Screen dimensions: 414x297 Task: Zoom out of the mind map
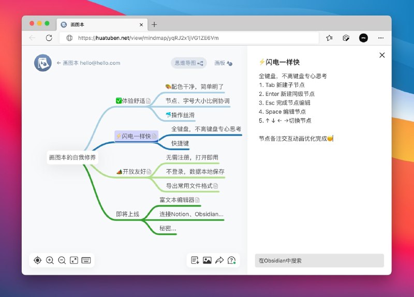click(x=62, y=260)
